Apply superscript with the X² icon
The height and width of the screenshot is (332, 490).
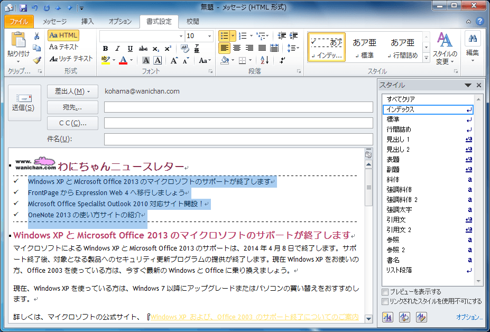(168, 49)
